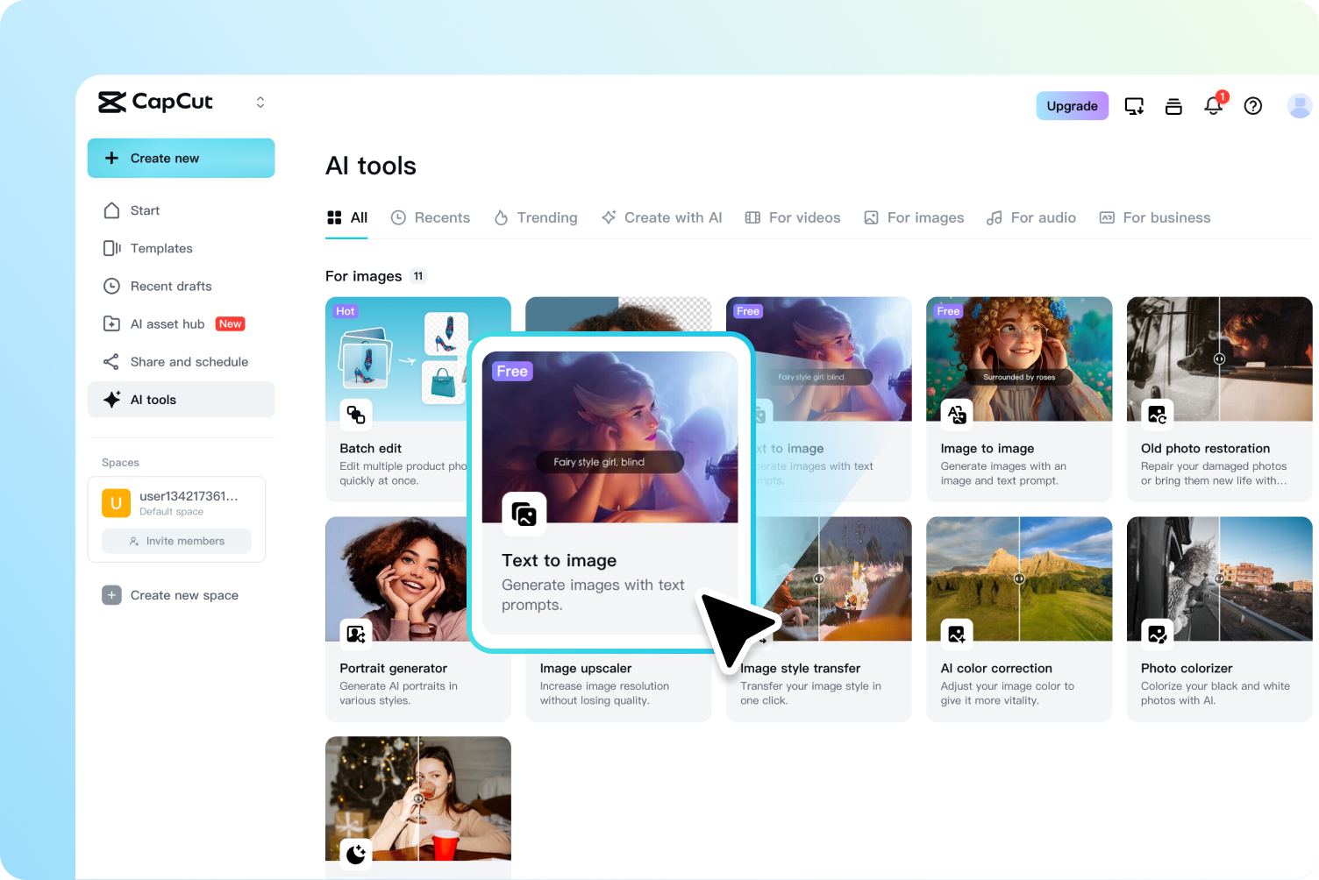The height and width of the screenshot is (880, 1319).
Task: Open the billing card icon in top bar
Action: click(1173, 105)
